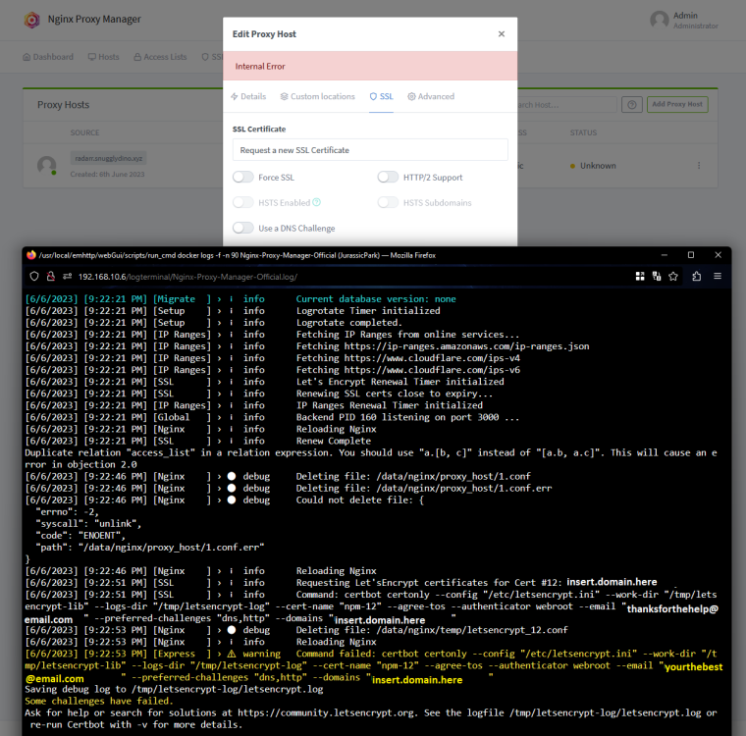This screenshot has height=736, width=746.
Task: Click the SOURCE column header
Action: pyautogui.click(x=84, y=132)
